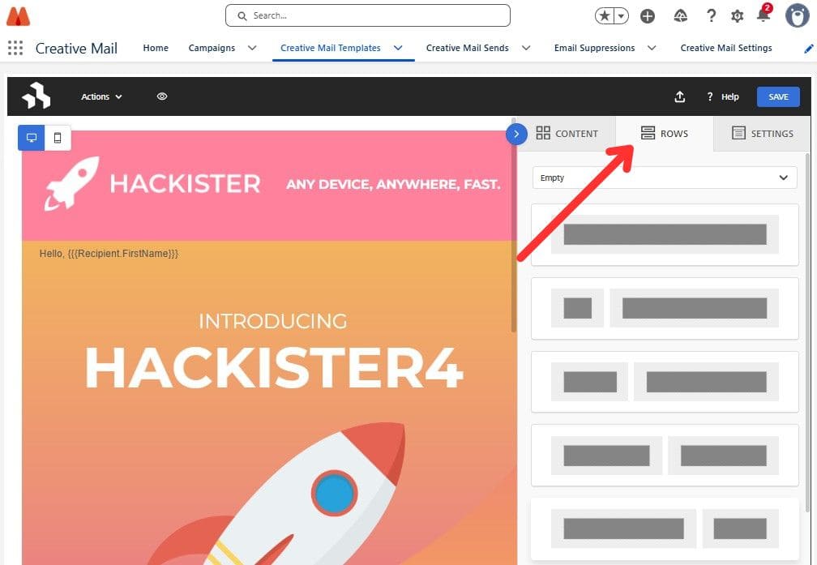Select the one-third two-thirds row layout
The image size is (817, 565).
665,382
